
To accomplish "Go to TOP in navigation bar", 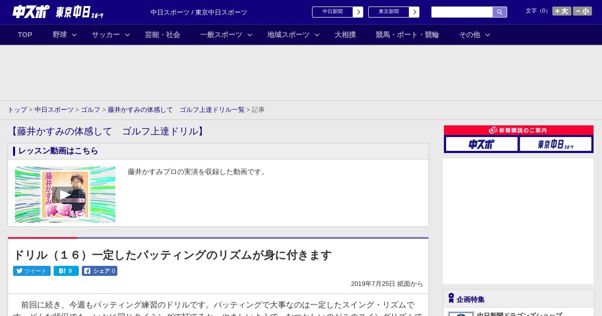I will coord(25,35).
